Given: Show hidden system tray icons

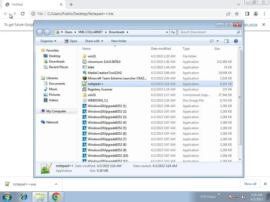Looking at the screenshot, I should (x=224, y=197).
